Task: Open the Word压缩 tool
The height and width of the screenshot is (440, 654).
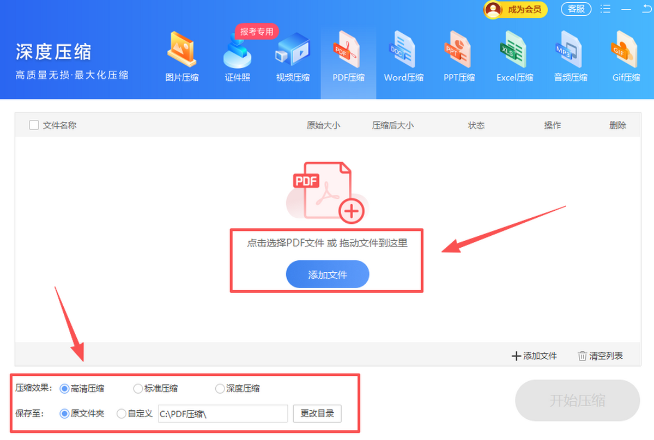Action: pyautogui.click(x=403, y=57)
